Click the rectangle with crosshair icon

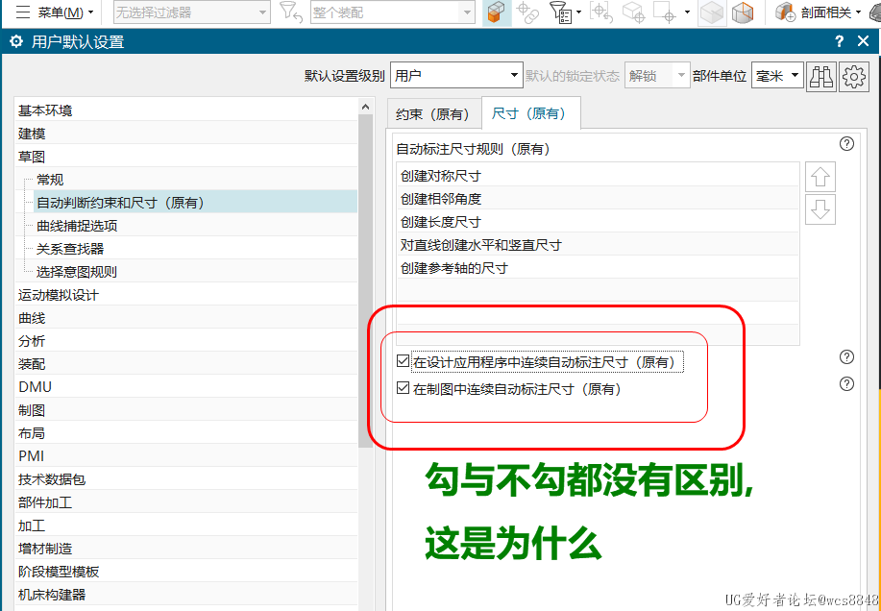[667, 12]
